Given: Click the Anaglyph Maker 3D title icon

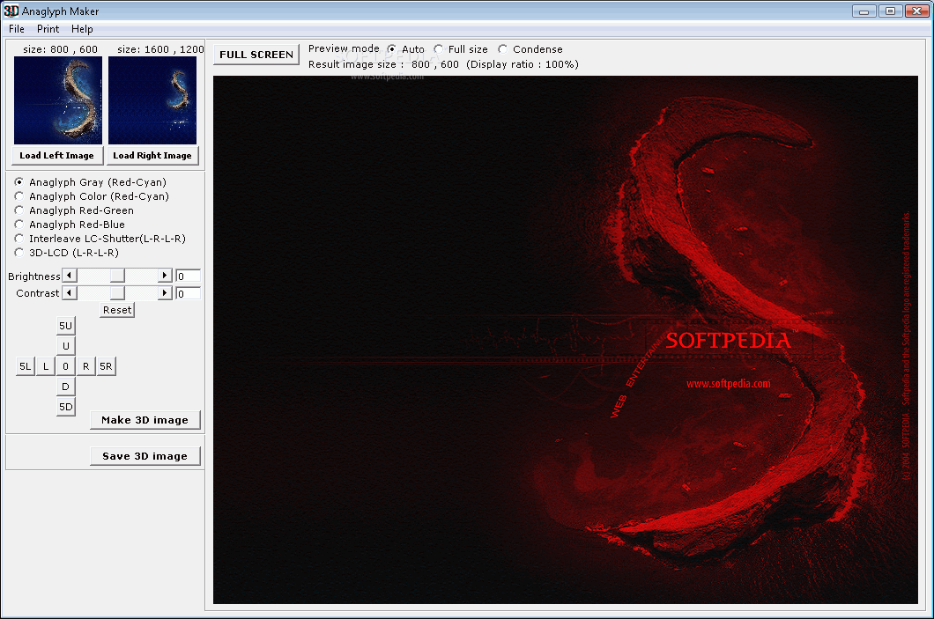Looking at the screenshot, I should (11, 11).
